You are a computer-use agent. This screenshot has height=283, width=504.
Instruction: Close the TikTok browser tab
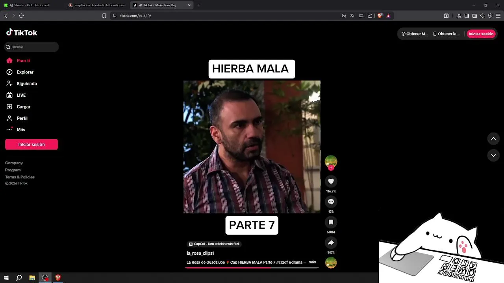click(x=189, y=5)
